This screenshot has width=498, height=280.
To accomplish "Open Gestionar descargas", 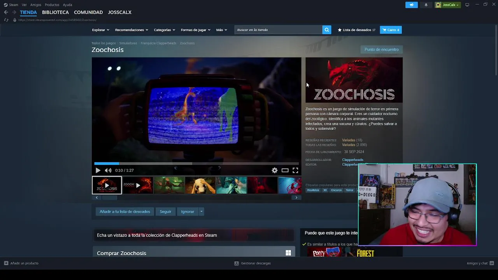I will click(x=253, y=263).
